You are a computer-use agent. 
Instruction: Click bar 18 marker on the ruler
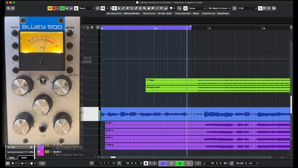pyautogui.click(x=264, y=28)
